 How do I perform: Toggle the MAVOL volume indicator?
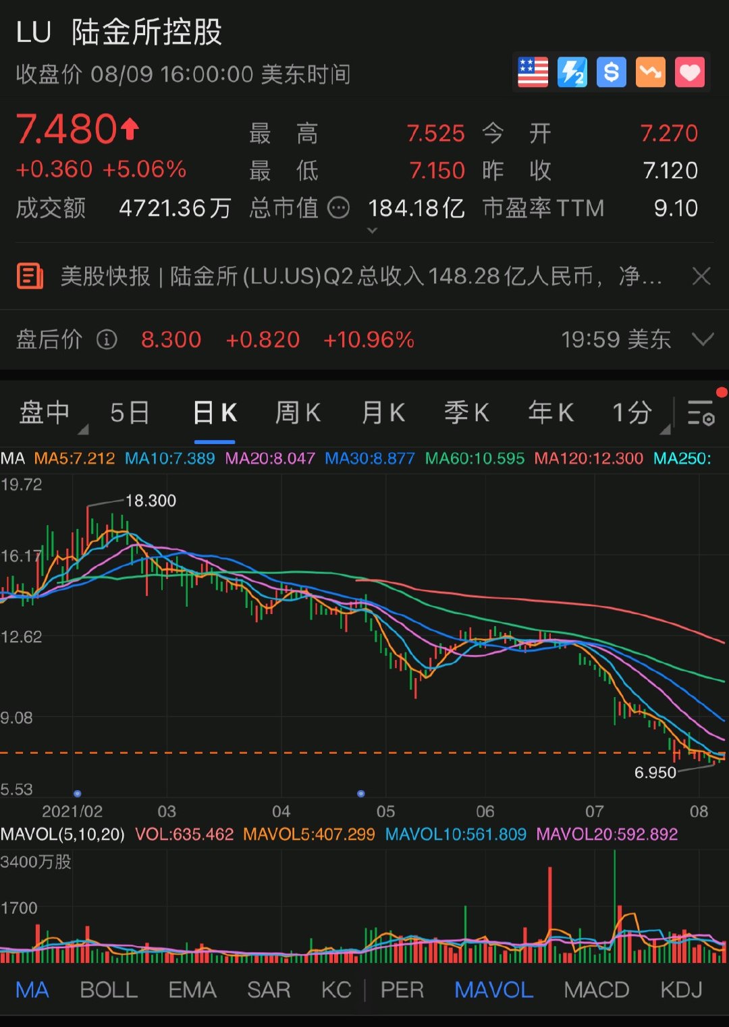coord(494,990)
